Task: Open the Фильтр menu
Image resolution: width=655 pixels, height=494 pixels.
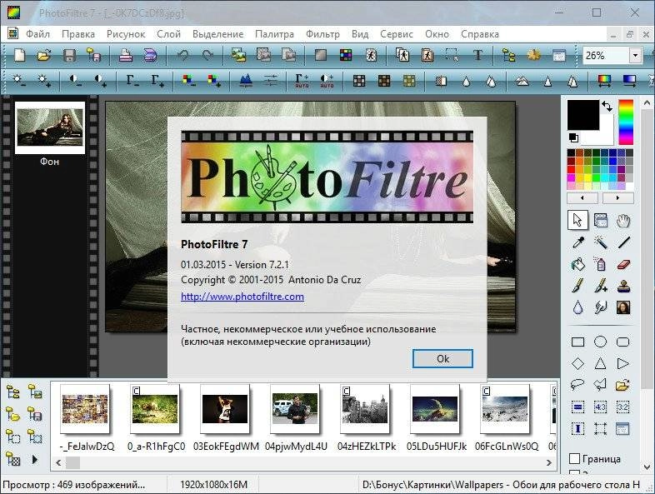Action: coord(322,34)
